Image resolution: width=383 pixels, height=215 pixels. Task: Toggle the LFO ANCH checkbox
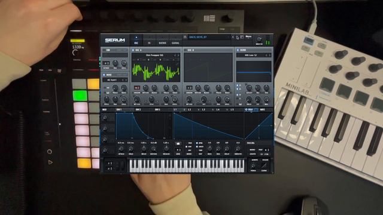[197, 147]
